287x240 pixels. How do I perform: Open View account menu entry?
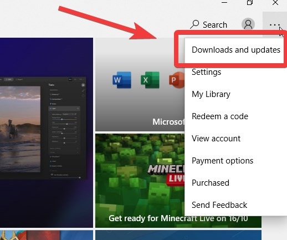(x=235, y=139)
